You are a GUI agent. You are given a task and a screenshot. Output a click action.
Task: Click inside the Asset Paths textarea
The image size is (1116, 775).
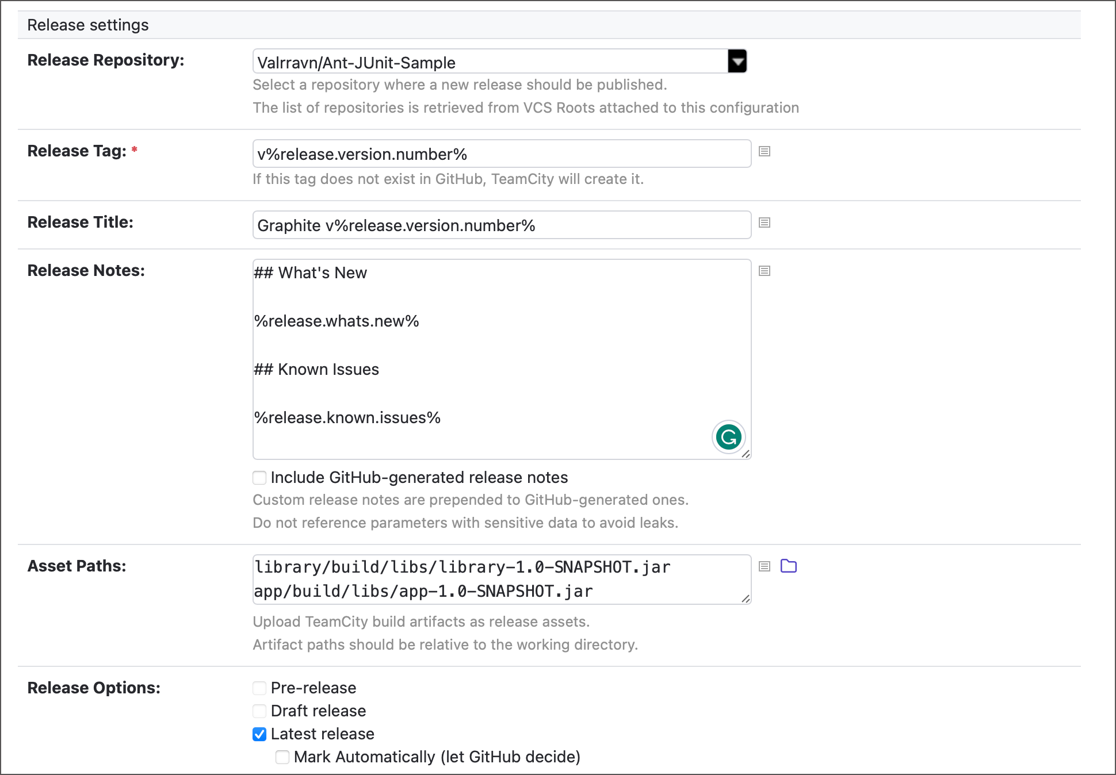tap(502, 580)
